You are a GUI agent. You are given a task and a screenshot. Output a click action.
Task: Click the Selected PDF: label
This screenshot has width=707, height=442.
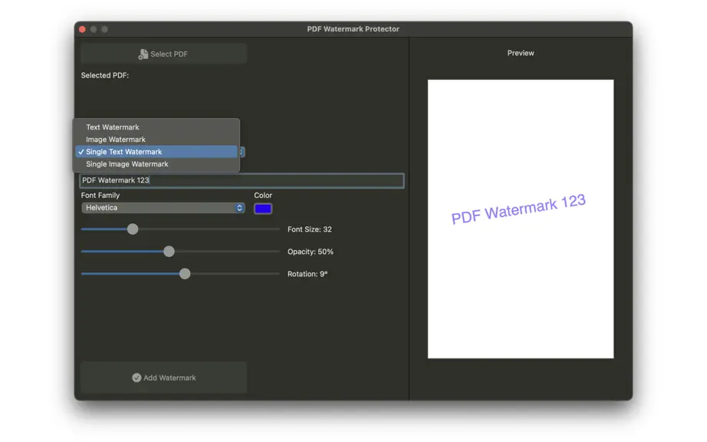point(105,75)
